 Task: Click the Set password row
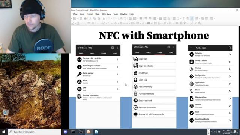[154, 100]
